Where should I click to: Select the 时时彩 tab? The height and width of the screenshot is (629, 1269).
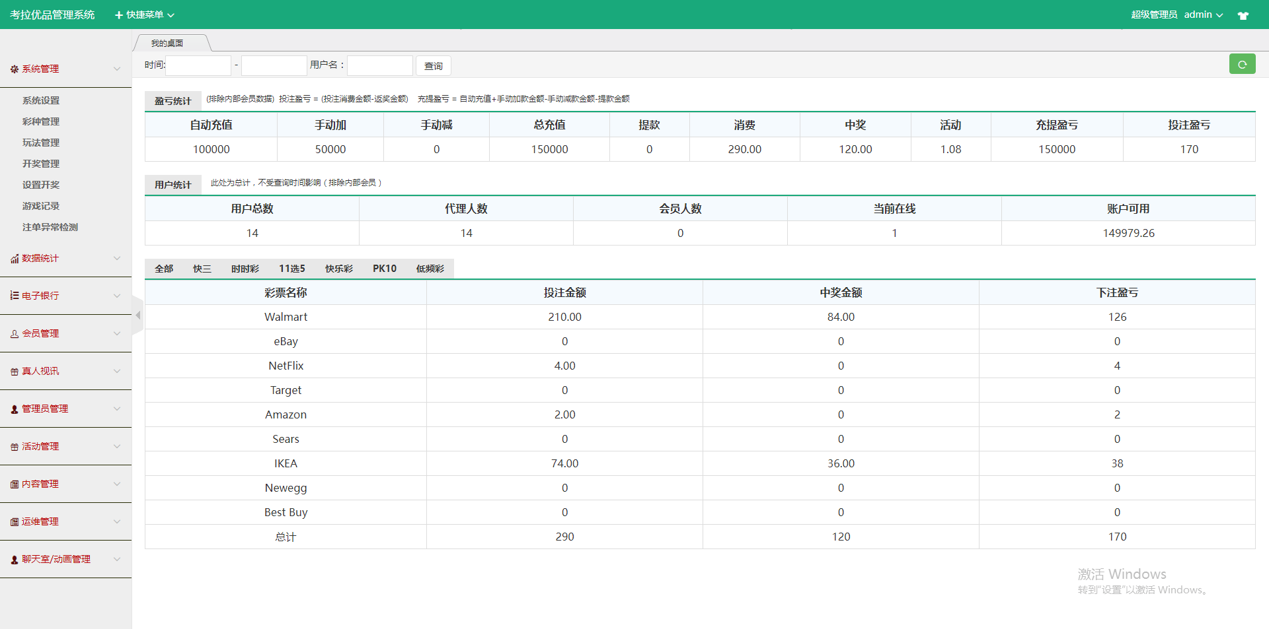[x=245, y=269]
